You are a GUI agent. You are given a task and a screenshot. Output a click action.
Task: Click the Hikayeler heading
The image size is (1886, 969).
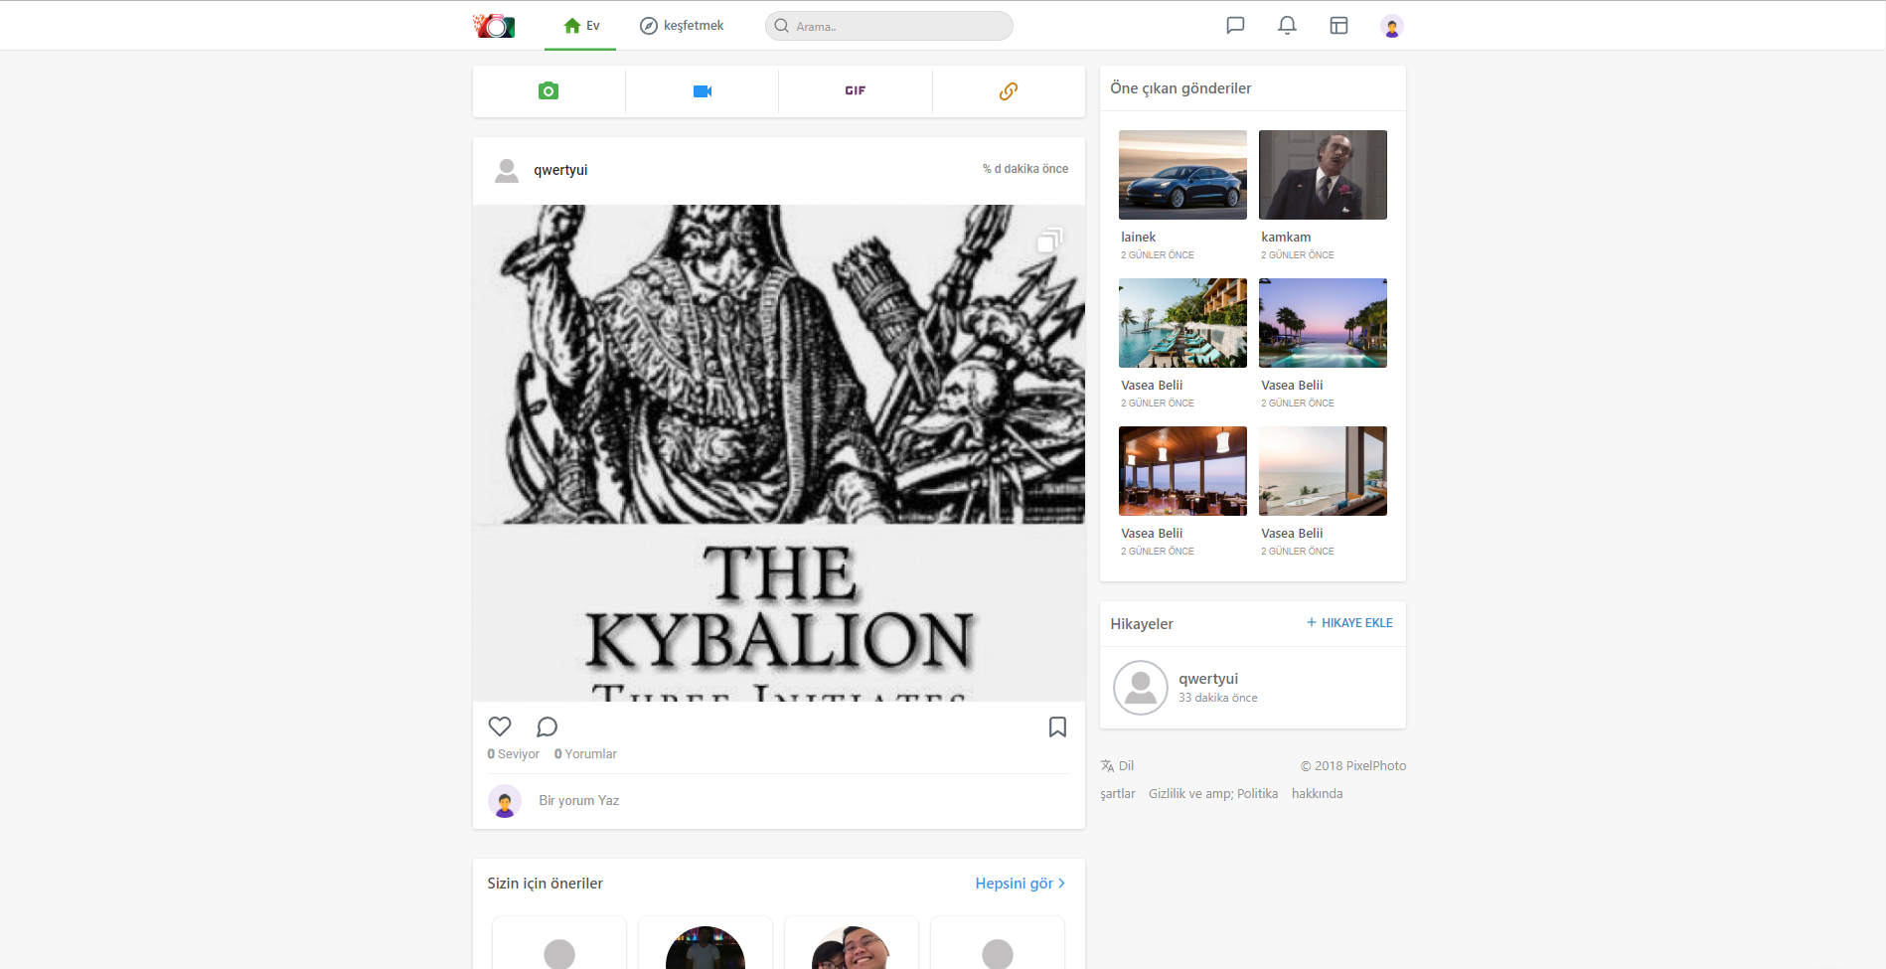tap(1142, 624)
